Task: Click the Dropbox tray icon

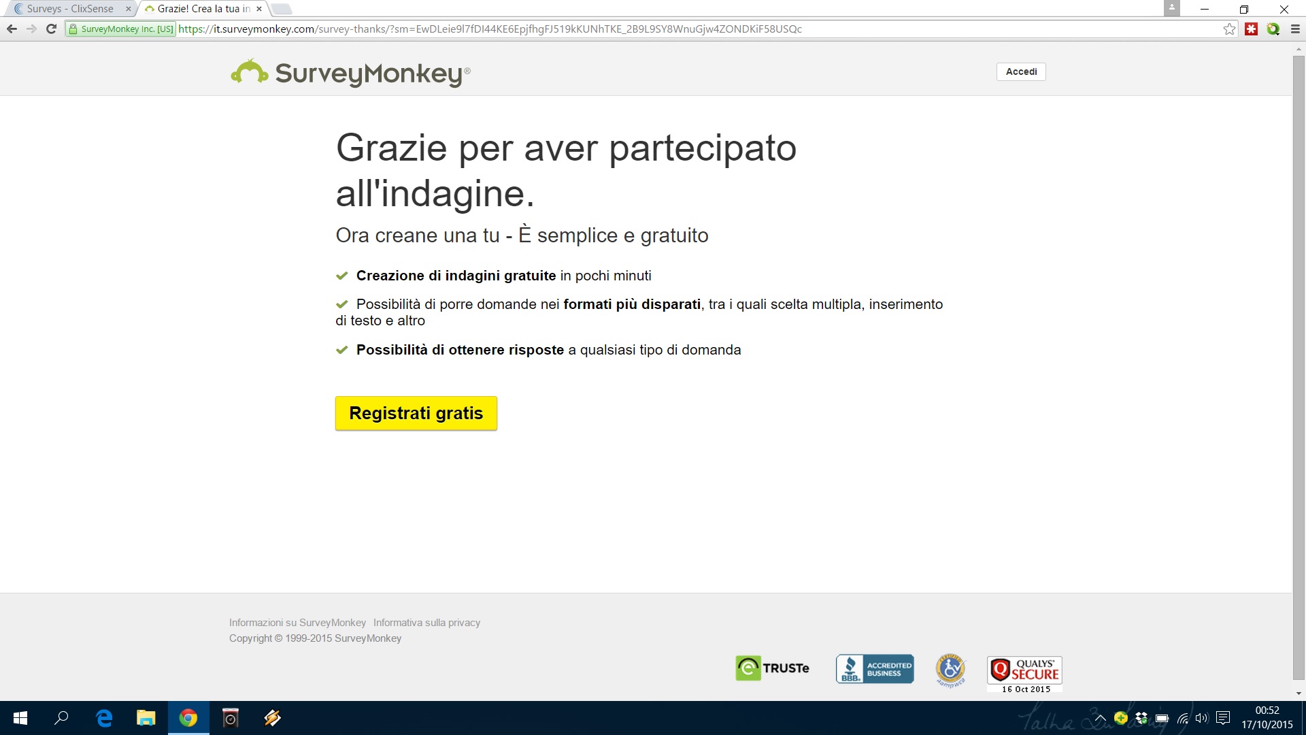Action: (1141, 718)
